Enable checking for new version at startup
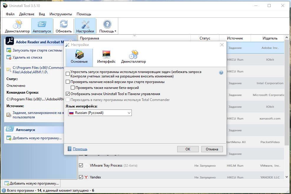The height and width of the screenshot is (194, 291). 68,82
